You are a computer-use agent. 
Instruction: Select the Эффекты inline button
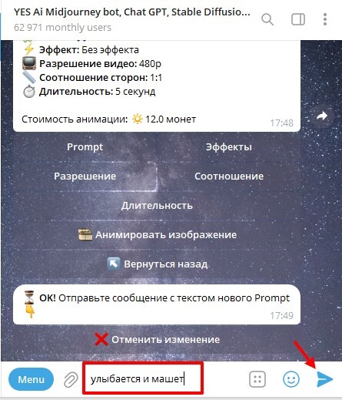[x=229, y=147]
